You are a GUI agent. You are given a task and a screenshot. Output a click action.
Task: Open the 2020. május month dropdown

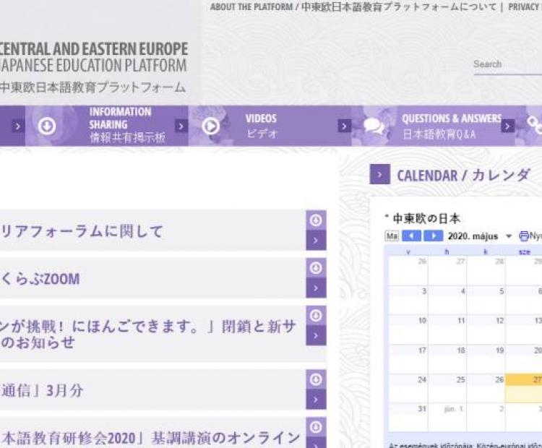(x=508, y=237)
